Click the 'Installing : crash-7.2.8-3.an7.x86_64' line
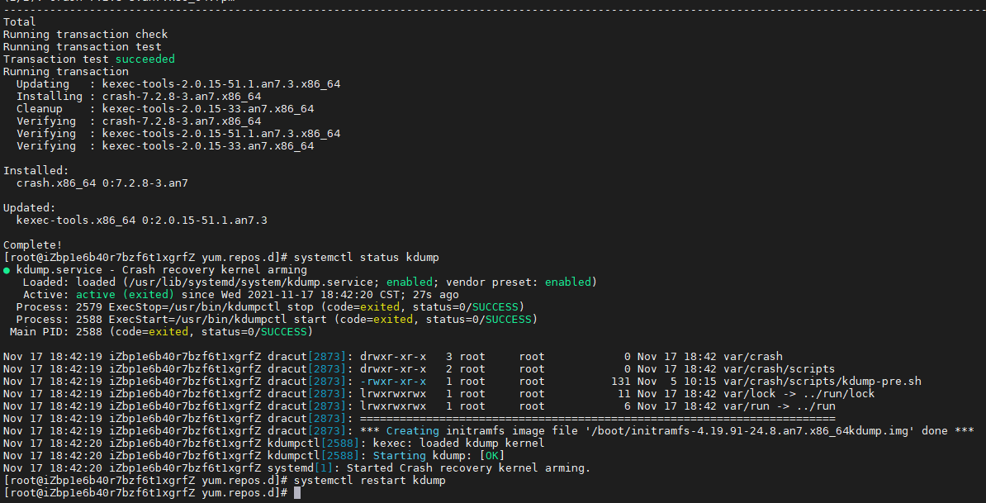 (138, 97)
